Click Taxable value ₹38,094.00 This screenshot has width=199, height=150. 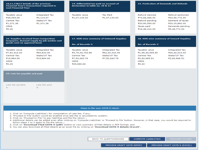(x=13, y=18)
